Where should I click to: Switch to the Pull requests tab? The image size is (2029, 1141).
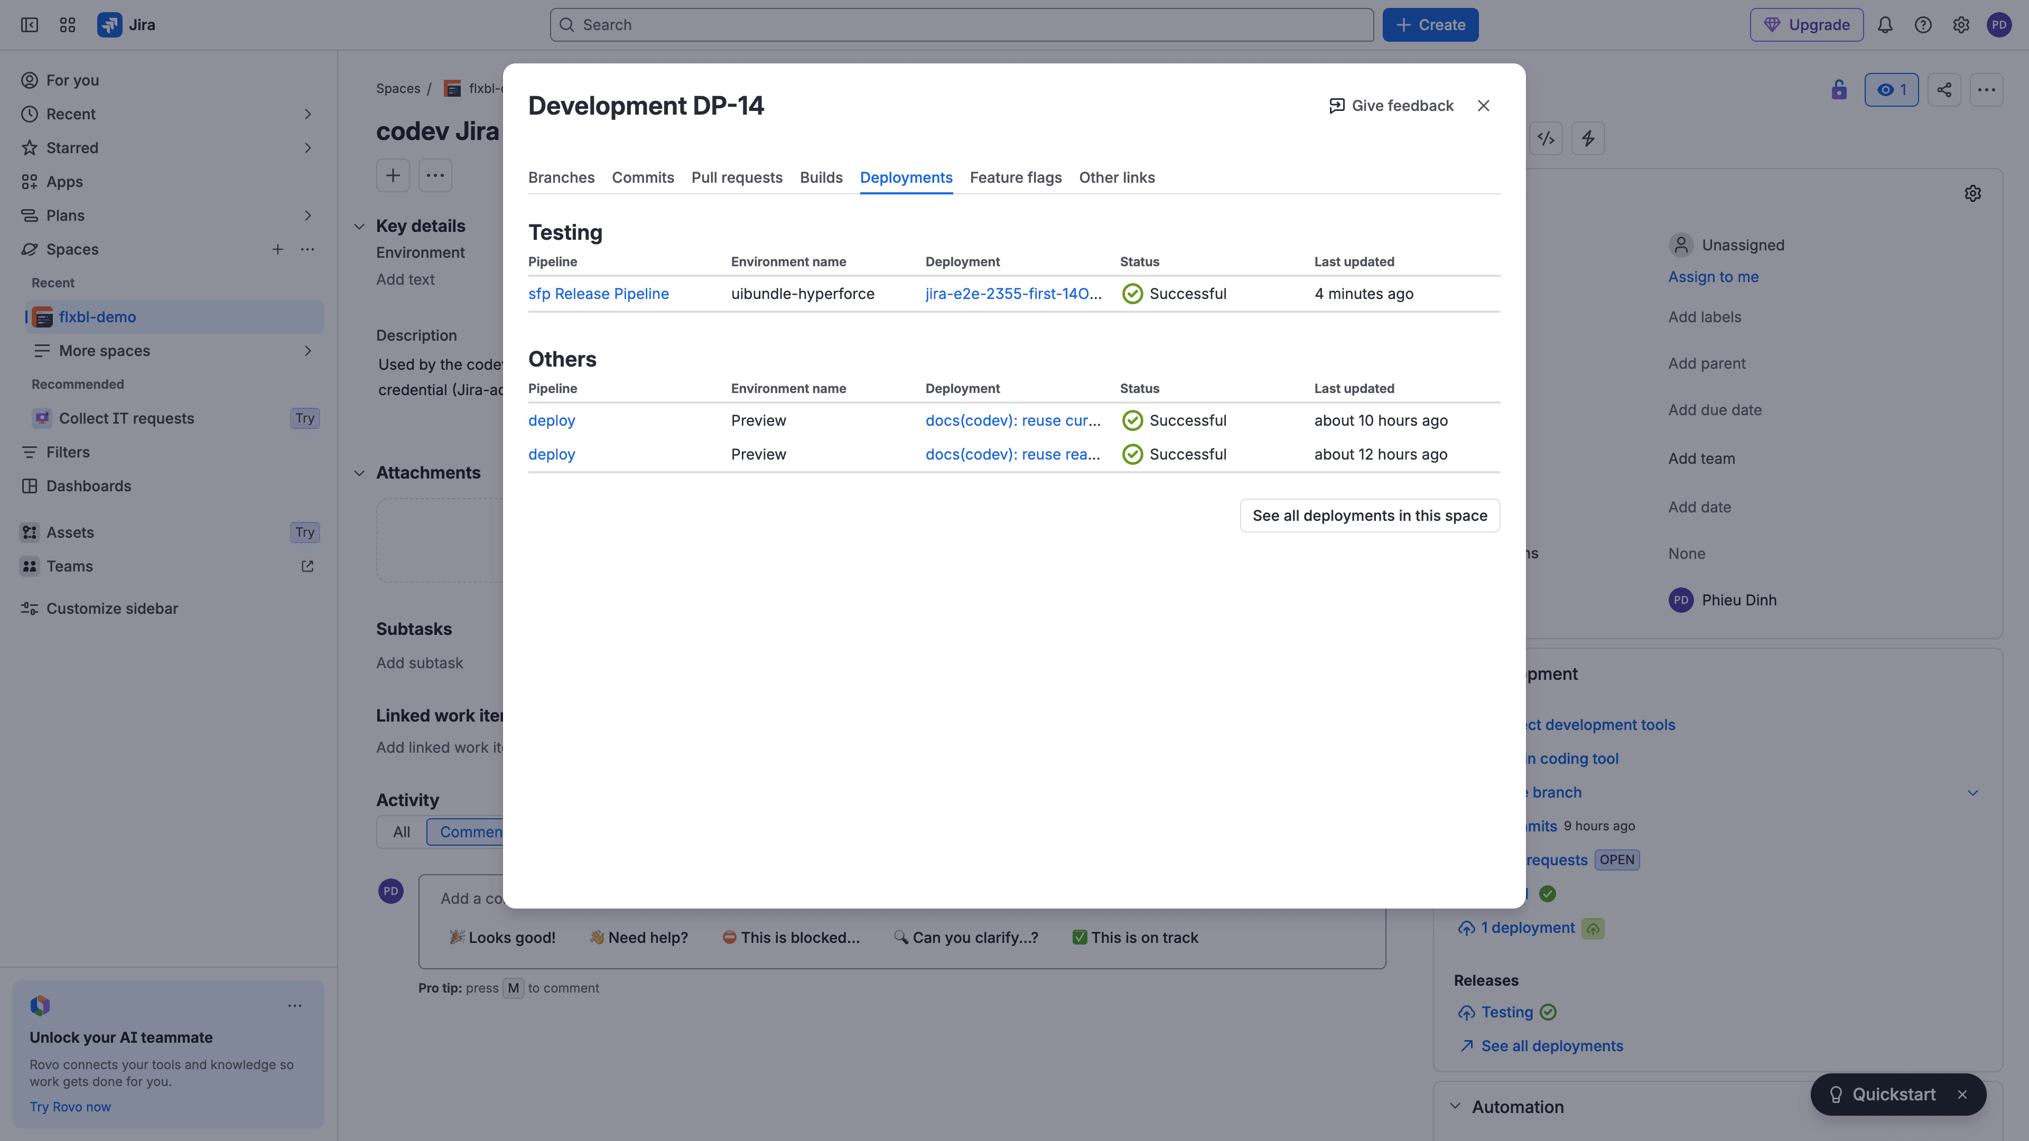coord(737,177)
